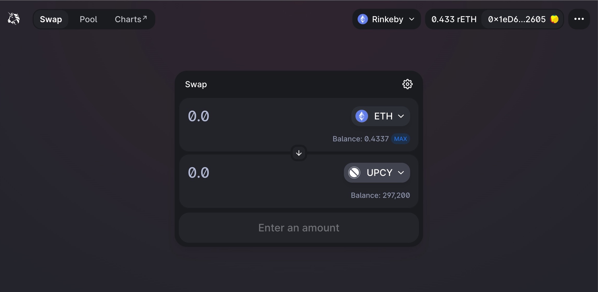Viewport: 598px width, 292px height.
Task: Open the UPCY token dropdown chevron
Action: pos(401,173)
